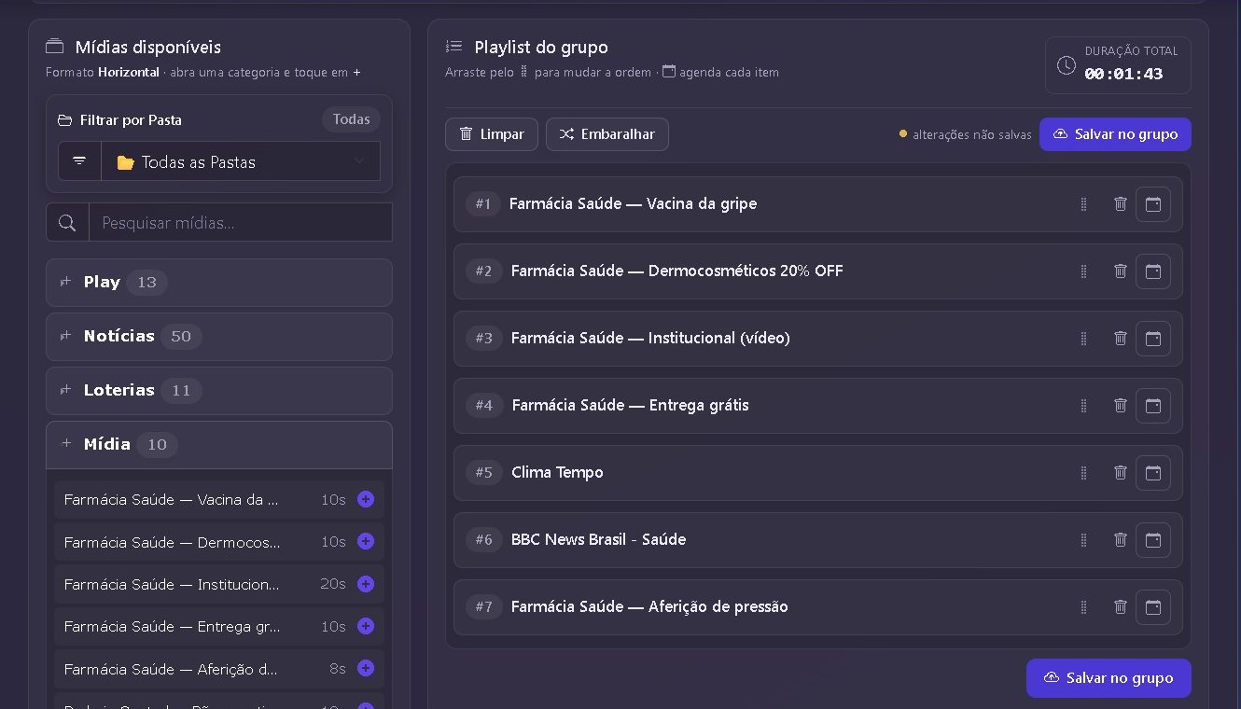The image size is (1241, 709).
Task: Click the search magnifier icon
Action: 67,223
